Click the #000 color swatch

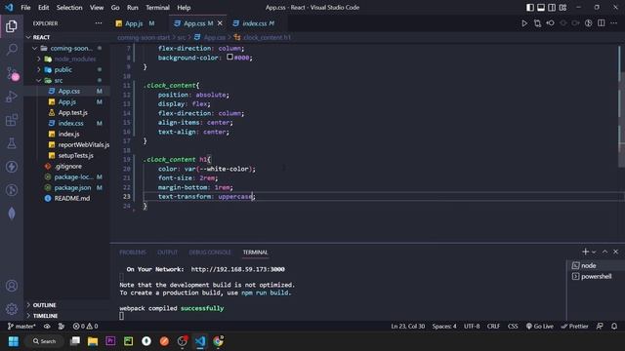pos(230,57)
